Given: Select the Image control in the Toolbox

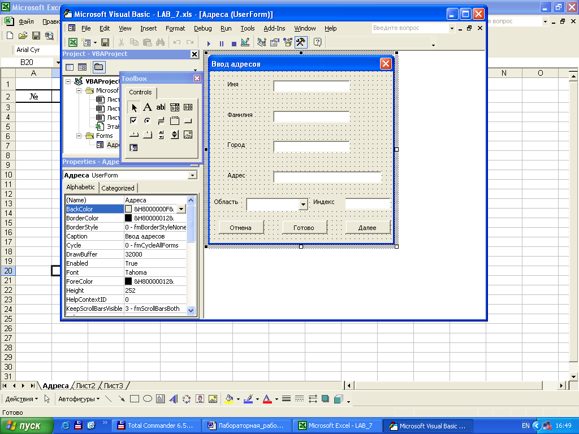Looking at the screenshot, I should click(188, 134).
